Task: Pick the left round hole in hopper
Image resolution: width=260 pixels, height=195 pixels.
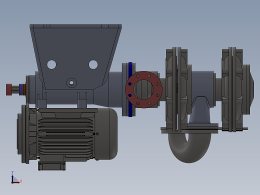Action: [51, 64]
